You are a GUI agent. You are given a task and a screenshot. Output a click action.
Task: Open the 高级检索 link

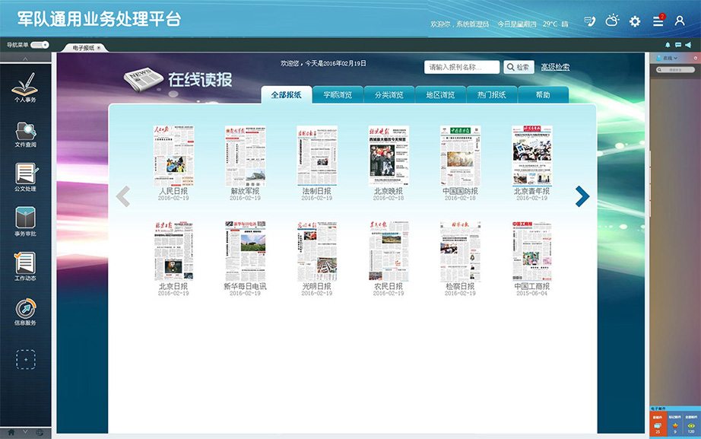click(x=555, y=67)
